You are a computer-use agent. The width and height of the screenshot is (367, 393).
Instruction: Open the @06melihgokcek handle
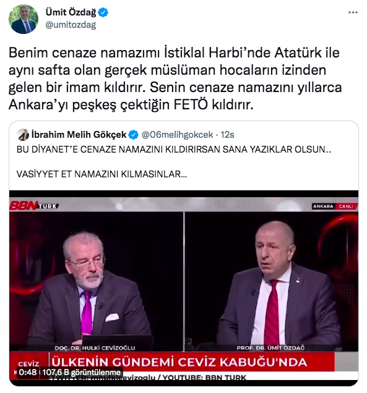[x=177, y=135]
